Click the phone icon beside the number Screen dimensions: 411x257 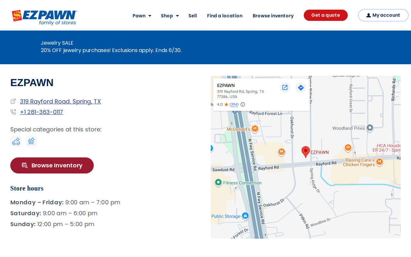pos(13,112)
